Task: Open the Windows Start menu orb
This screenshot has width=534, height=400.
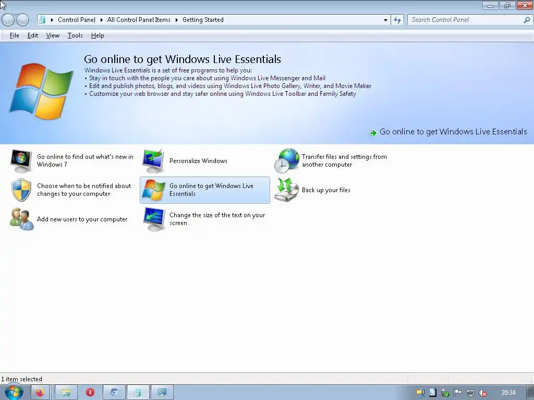Action: [x=14, y=392]
